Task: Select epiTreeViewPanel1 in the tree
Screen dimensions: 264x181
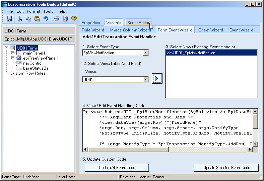Action: click(41, 58)
